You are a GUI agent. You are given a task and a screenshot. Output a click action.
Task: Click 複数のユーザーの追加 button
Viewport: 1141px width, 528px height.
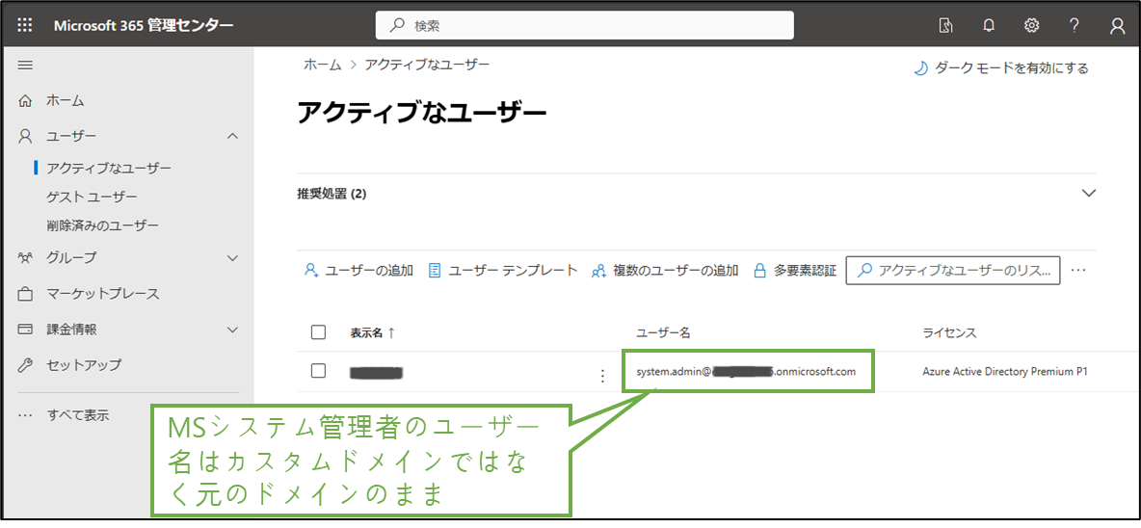pos(665,272)
